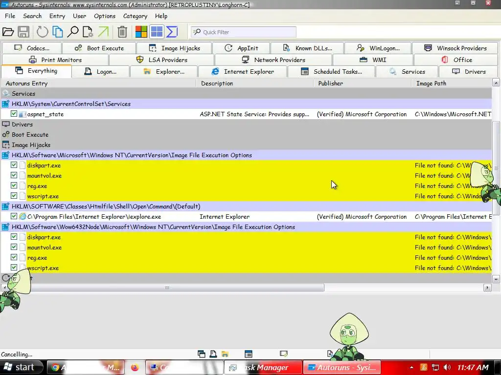This screenshot has width=501, height=375.
Task: Open Task Manager from the taskbar
Action: (x=263, y=368)
